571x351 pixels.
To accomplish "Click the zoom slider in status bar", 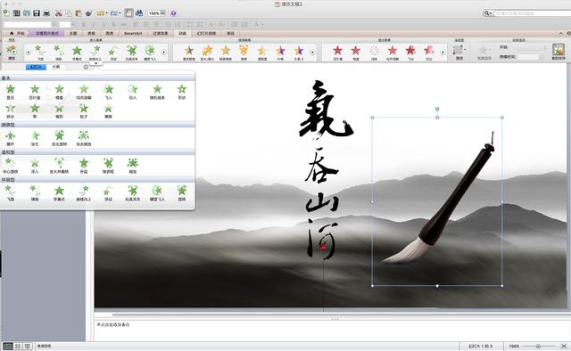I will point(538,347).
